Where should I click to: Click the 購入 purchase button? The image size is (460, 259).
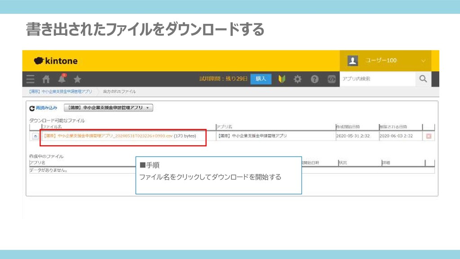click(x=261, y=79)
